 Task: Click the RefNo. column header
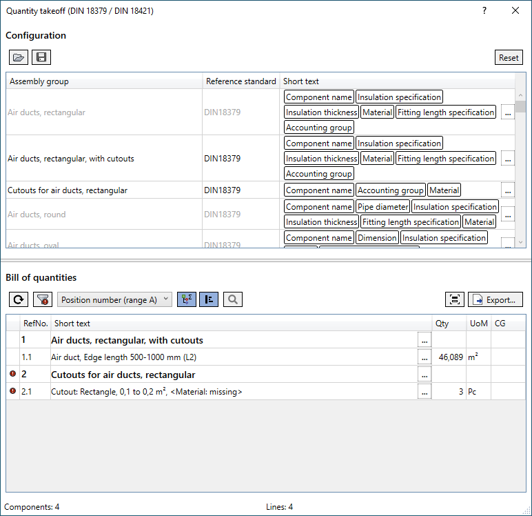(x=35, y=324)
